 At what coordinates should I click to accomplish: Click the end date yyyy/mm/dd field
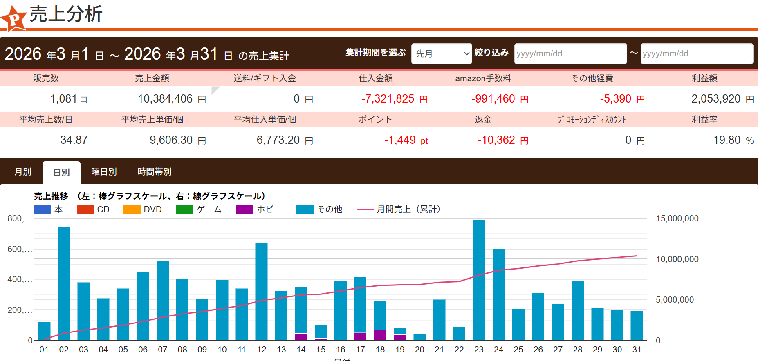[696, 53]
